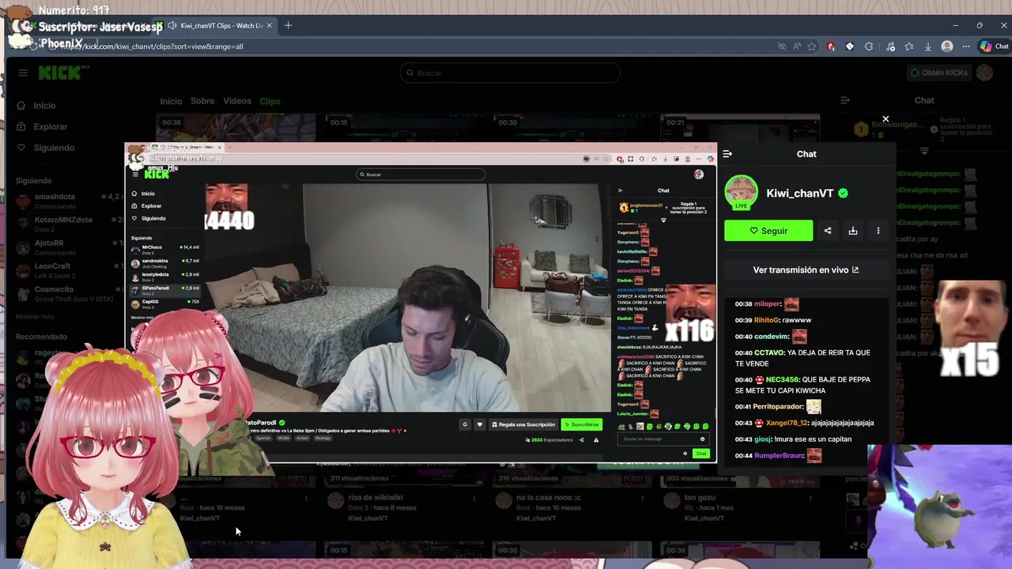The width and height of the screenshot is (1012, 569).
Task: Open Inicio in the left sidebar
Action: (44, 105)
